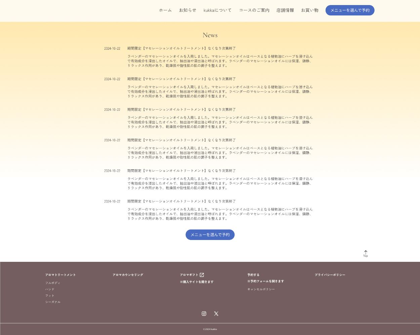
Task: Click external link icon beside アロマギフト
Action: click(202, 275)
